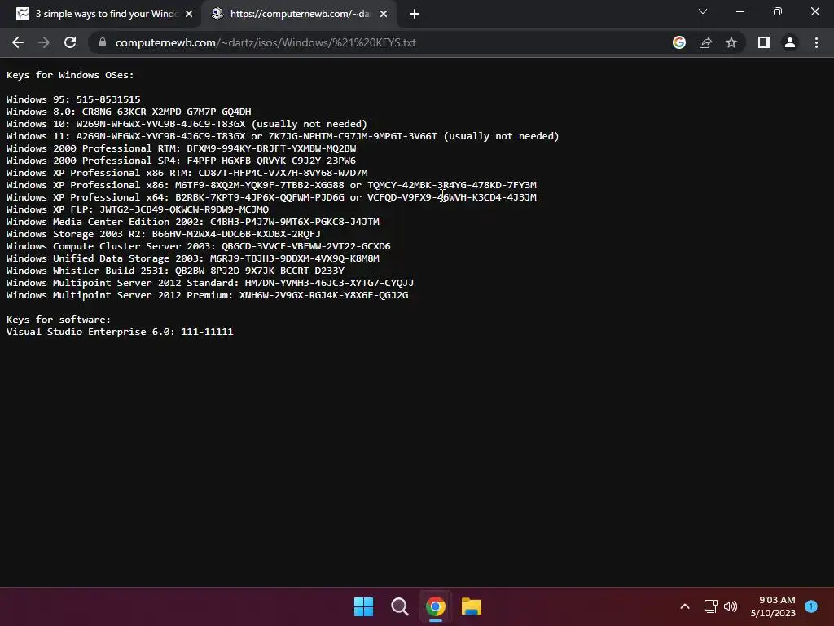Screen dimensions: 834x626
Task: Open the volume tray icon
Action: tap(731, 606)
